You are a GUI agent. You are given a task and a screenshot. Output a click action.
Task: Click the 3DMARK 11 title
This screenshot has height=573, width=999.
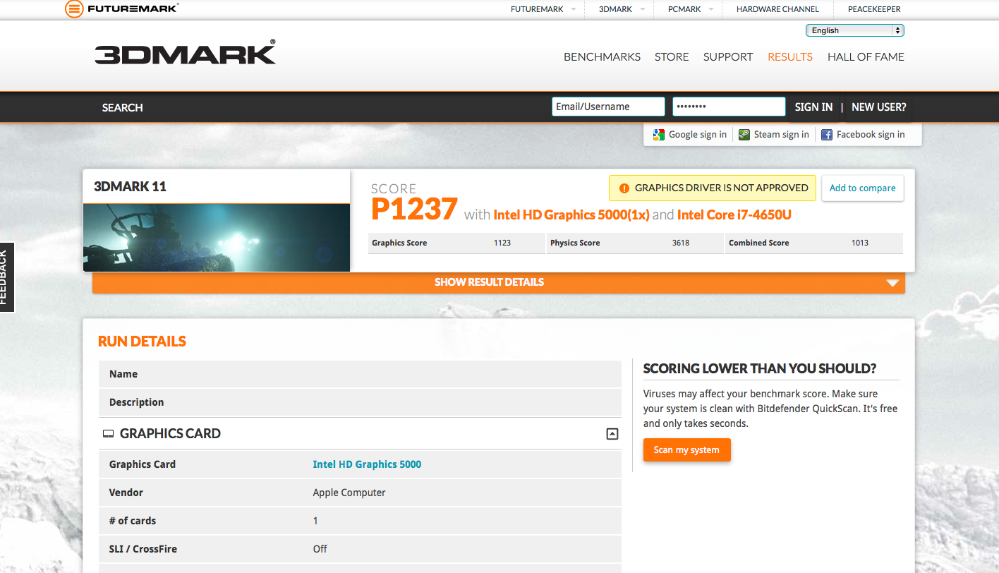coord(130,187)
